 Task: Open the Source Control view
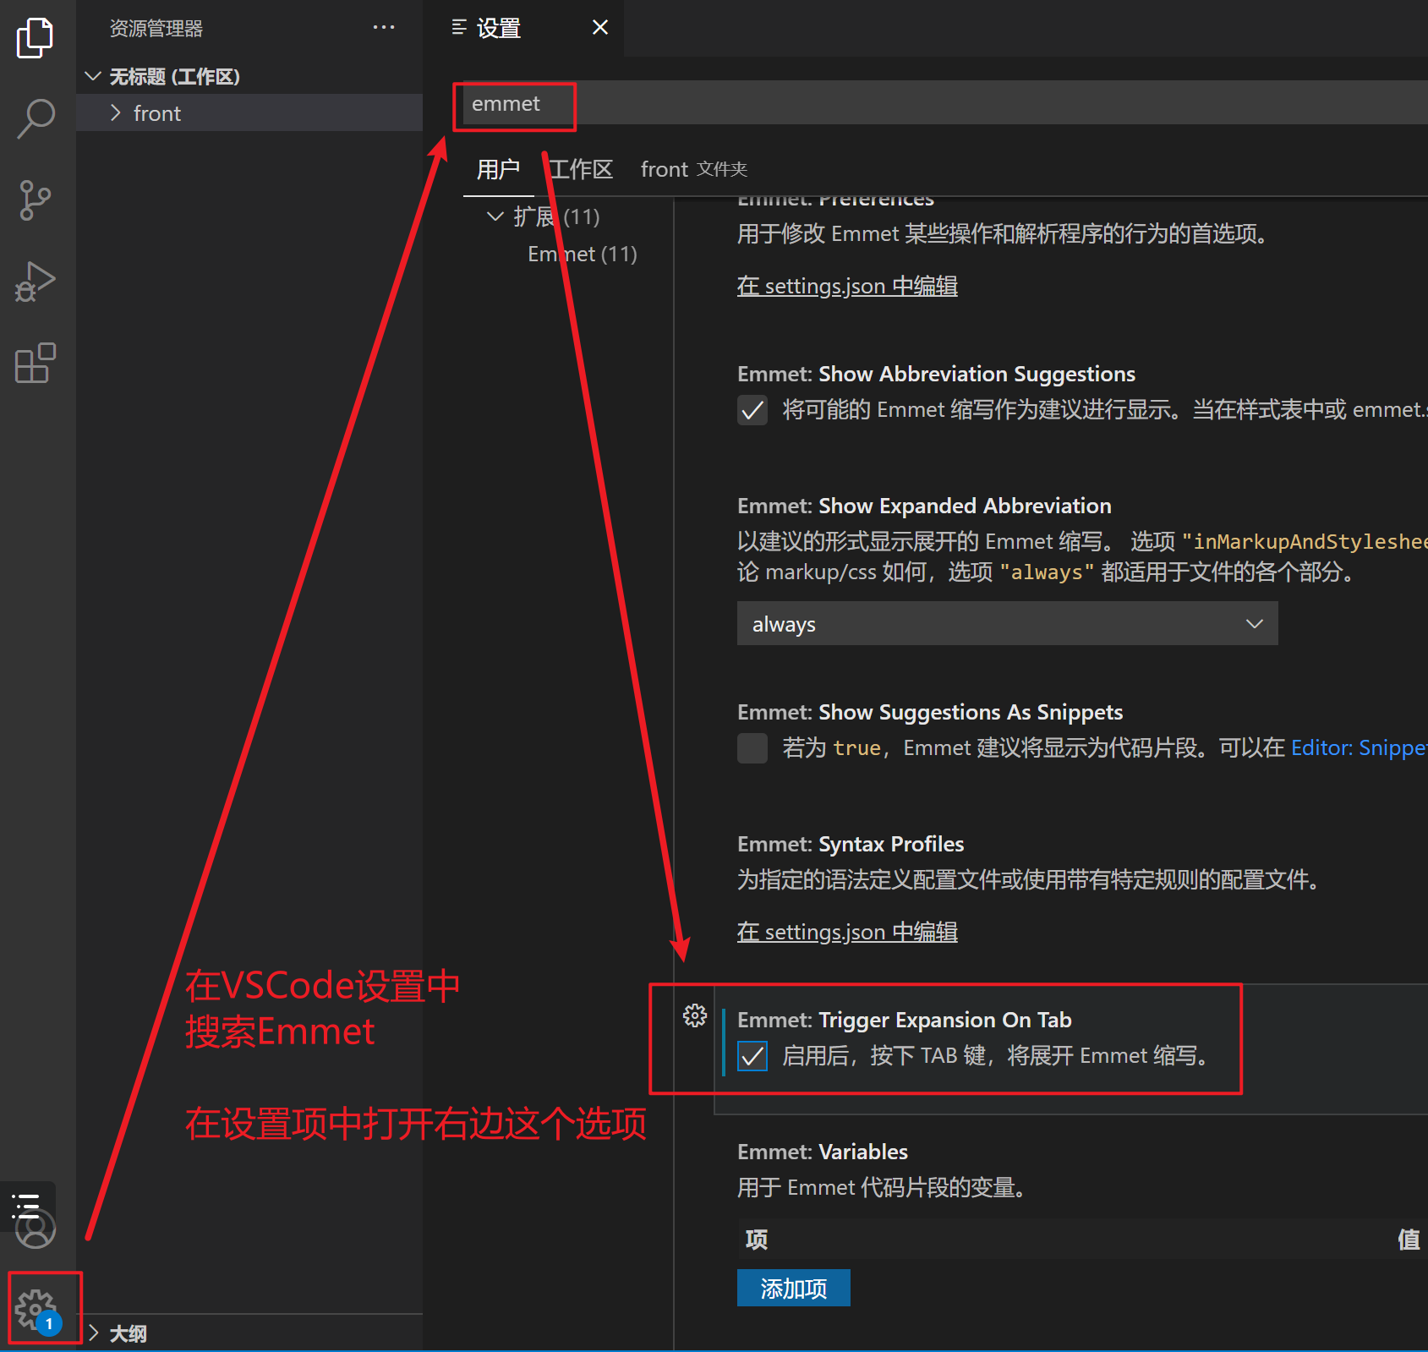36,200
